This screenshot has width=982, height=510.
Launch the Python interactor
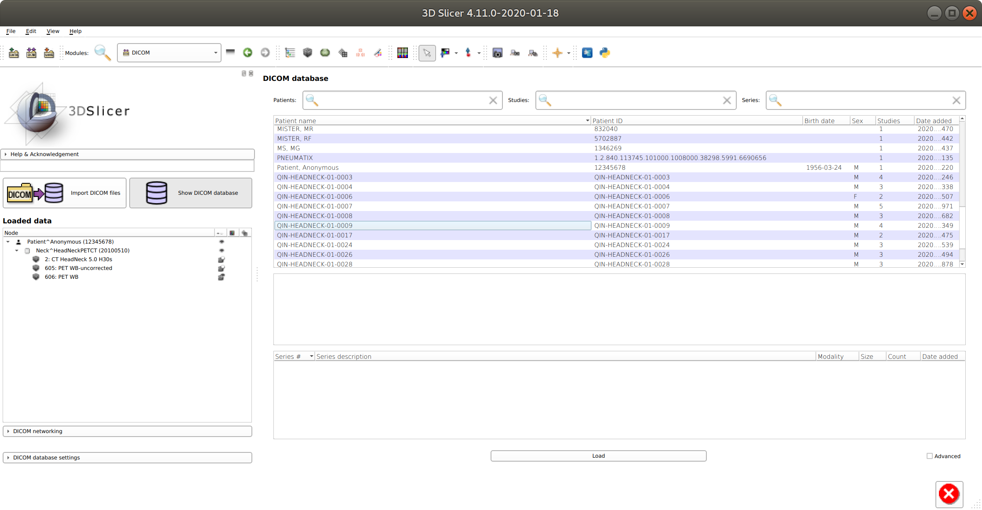click(x=605, y=53)
